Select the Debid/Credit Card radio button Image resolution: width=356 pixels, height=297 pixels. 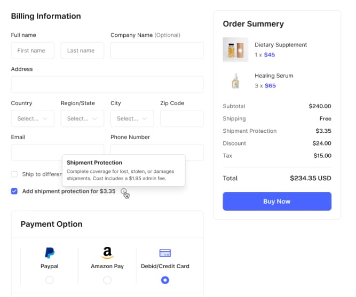(x=165, y=280)
